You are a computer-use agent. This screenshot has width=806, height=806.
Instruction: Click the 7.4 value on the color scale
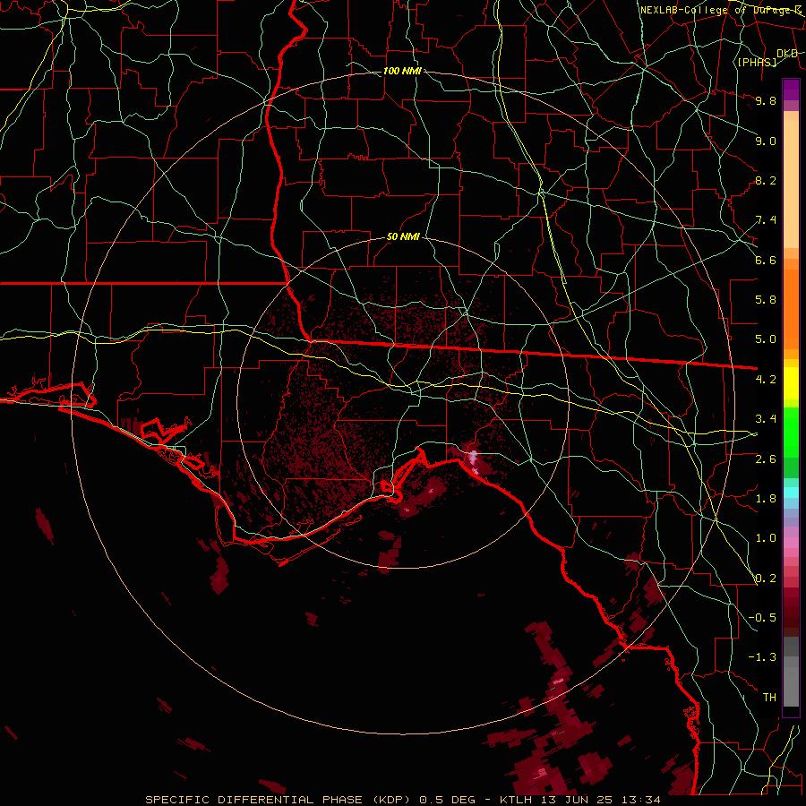tap(766, 220)
